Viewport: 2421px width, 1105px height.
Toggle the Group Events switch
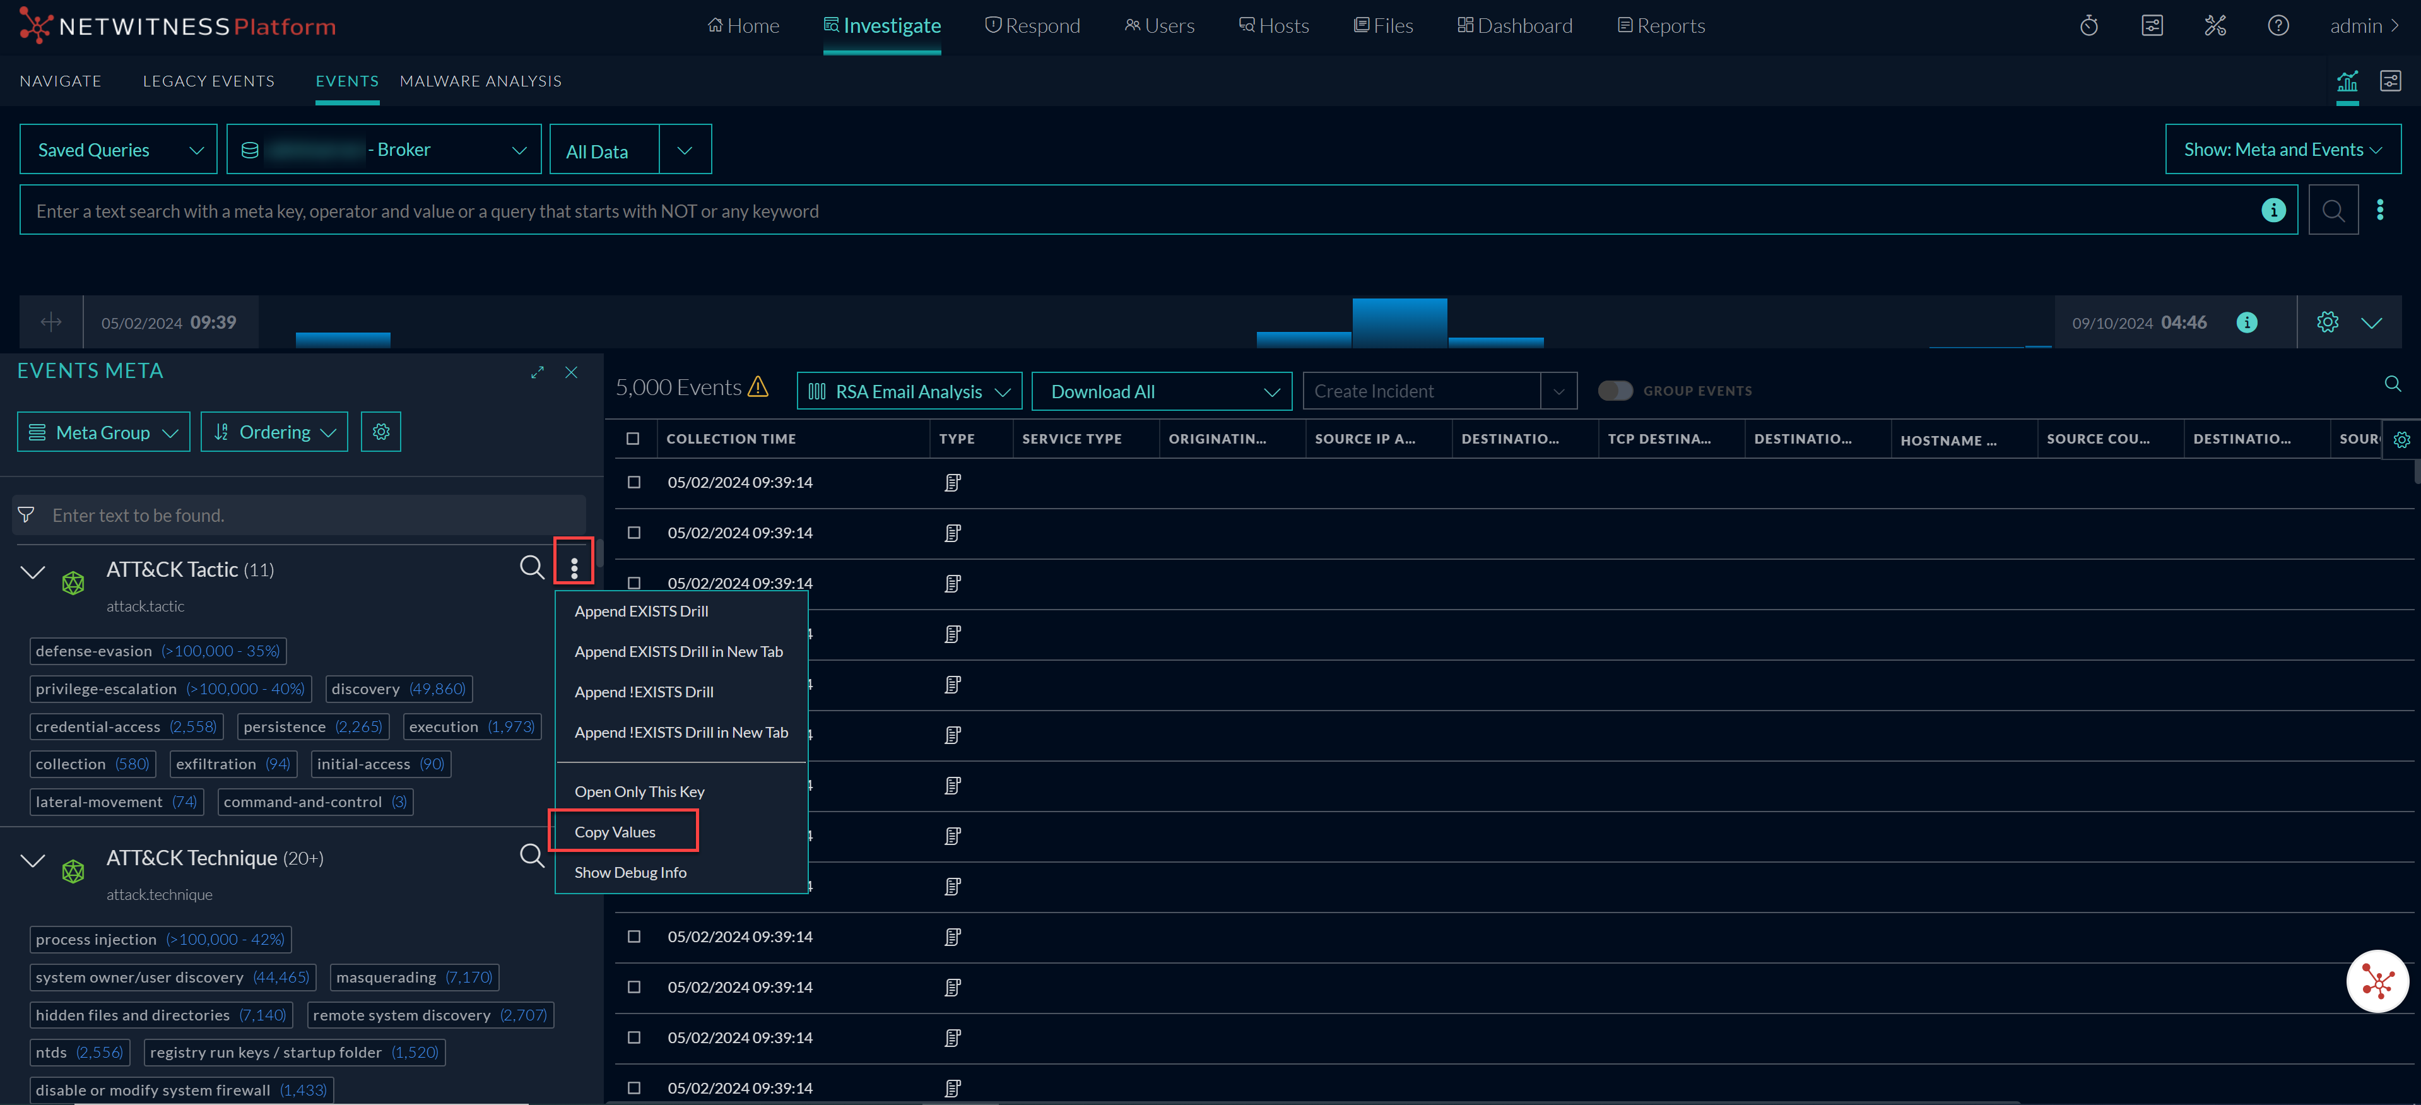coord(1615,391)
